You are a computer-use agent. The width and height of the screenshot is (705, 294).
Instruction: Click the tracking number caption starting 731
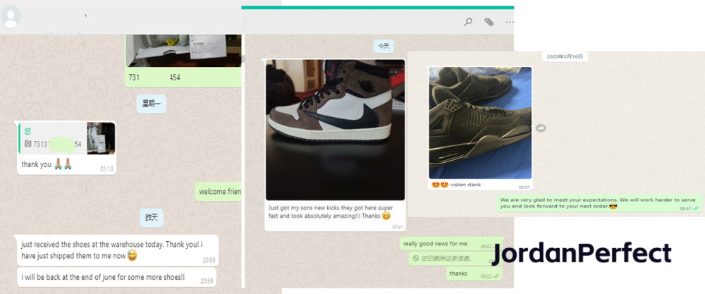point(154,78)
